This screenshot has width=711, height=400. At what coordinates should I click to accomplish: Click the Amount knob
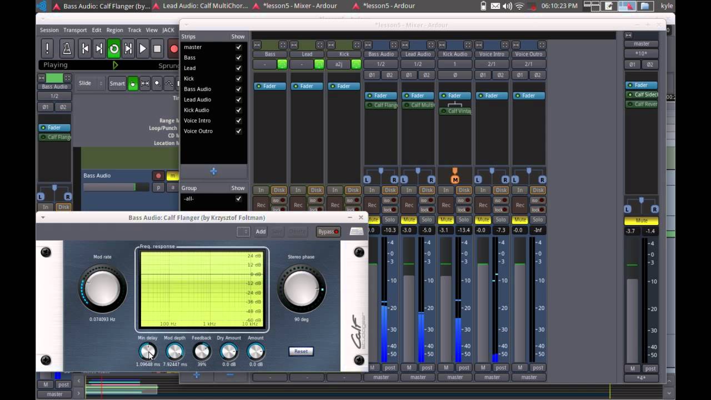256,351
